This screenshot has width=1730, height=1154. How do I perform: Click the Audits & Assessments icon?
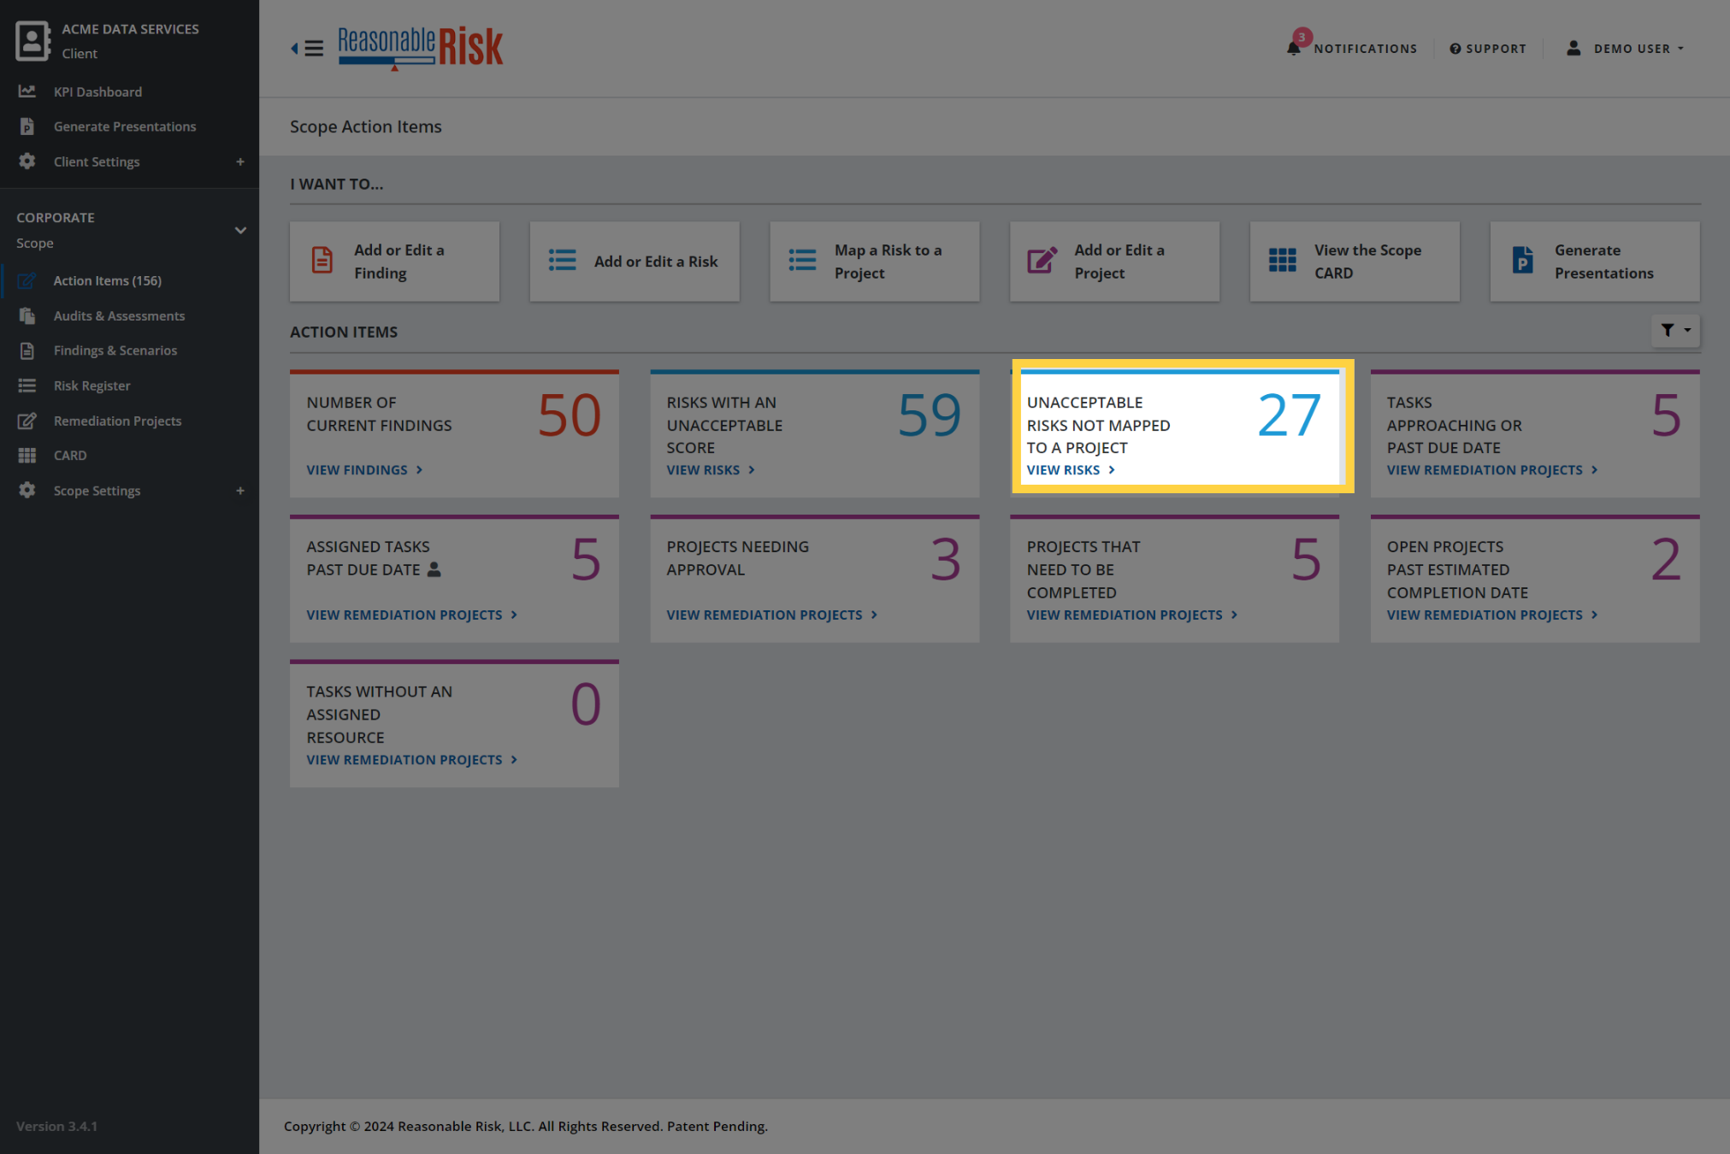click(27, 315)
